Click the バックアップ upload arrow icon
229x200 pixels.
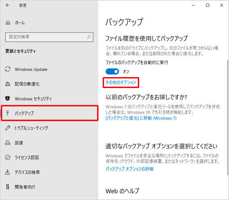[x=7, y=113]
